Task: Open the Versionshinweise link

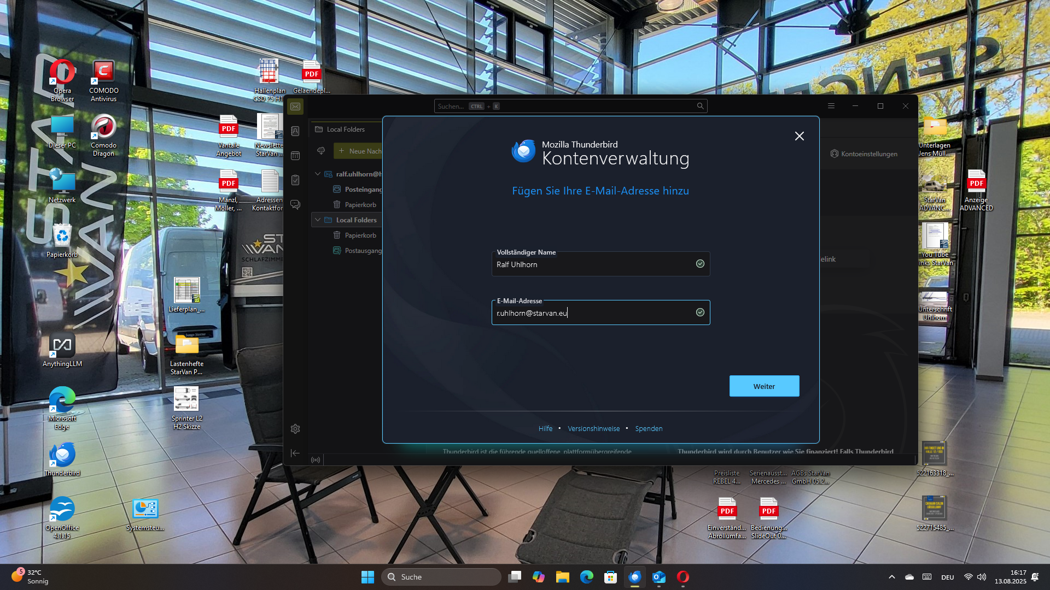Action: pos(593,429)
